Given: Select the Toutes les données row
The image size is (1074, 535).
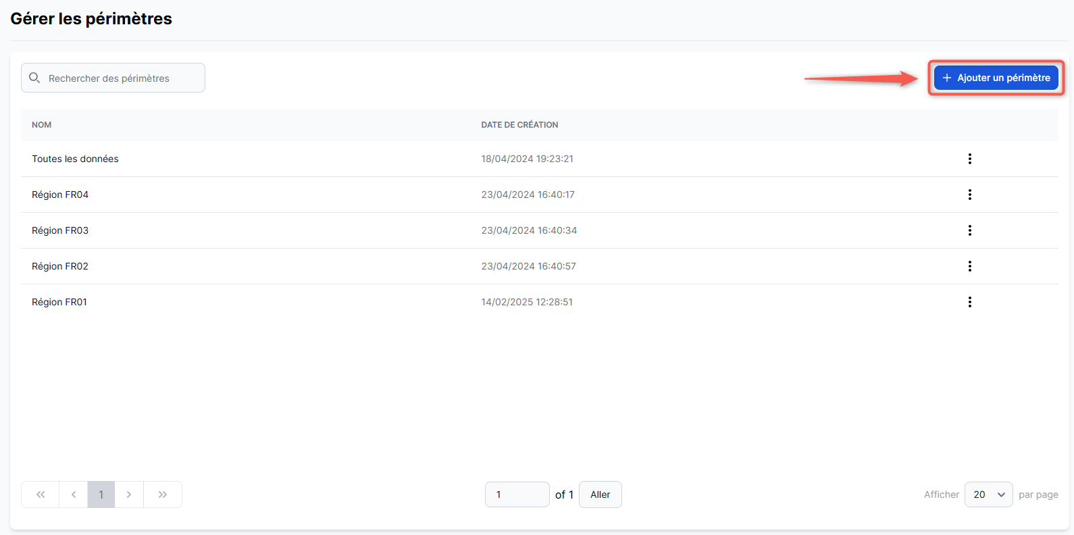Looking at the screenshot, I should point(75,159).
